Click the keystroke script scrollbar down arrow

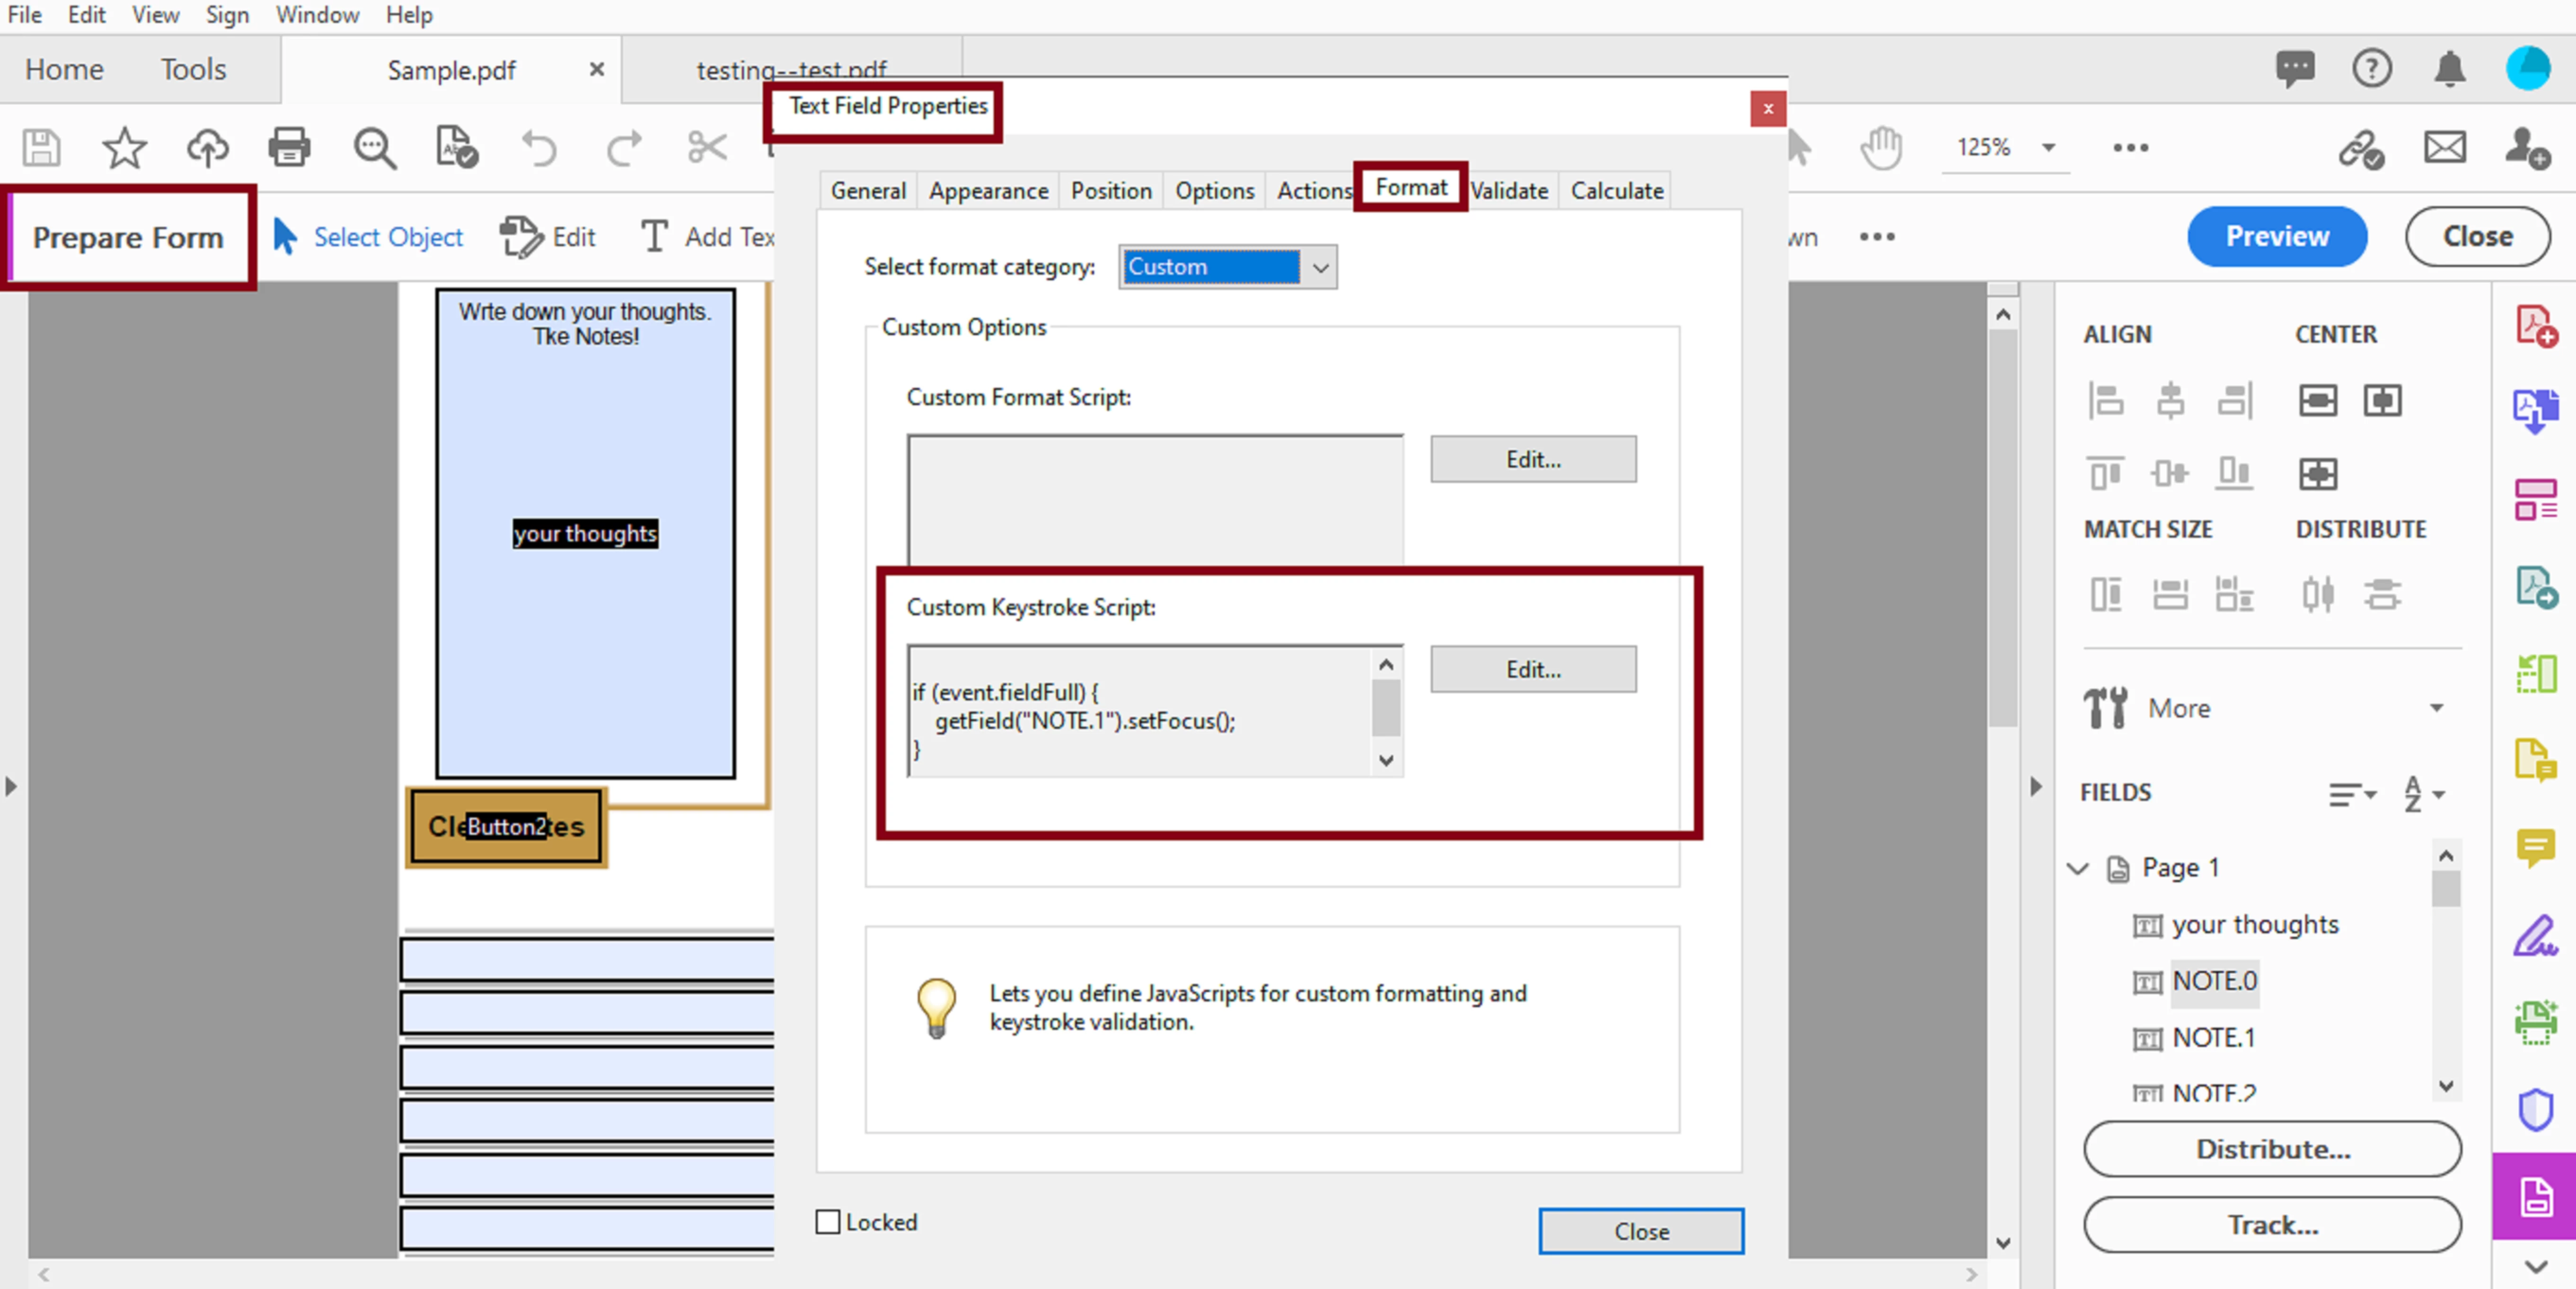1386,760
